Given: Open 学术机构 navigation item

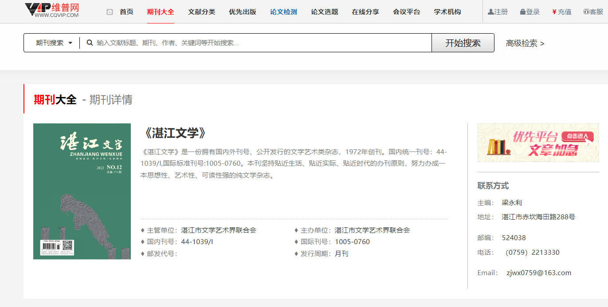Looking at the screenshot, I should pos(447,12).
